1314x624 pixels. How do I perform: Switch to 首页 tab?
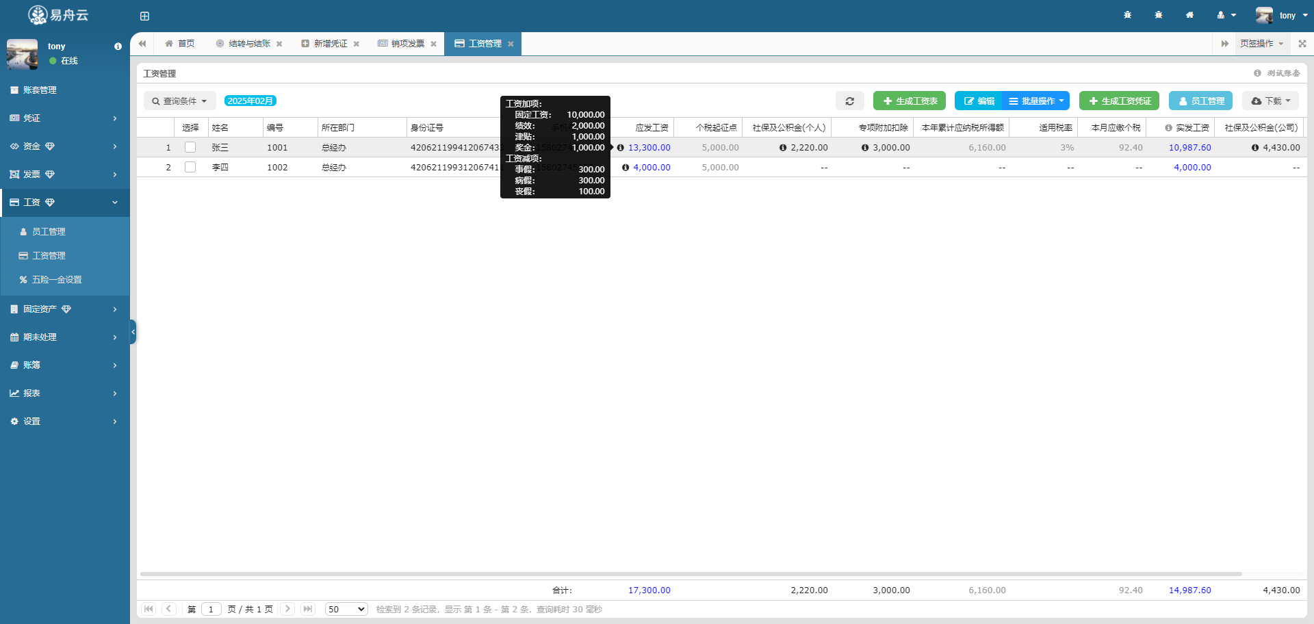point(179,44)
